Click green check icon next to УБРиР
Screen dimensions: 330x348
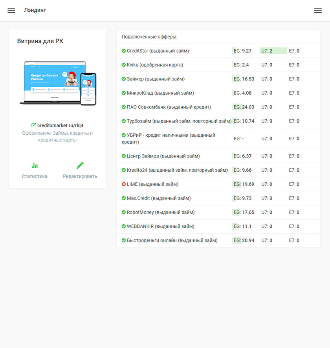(124, 135)
